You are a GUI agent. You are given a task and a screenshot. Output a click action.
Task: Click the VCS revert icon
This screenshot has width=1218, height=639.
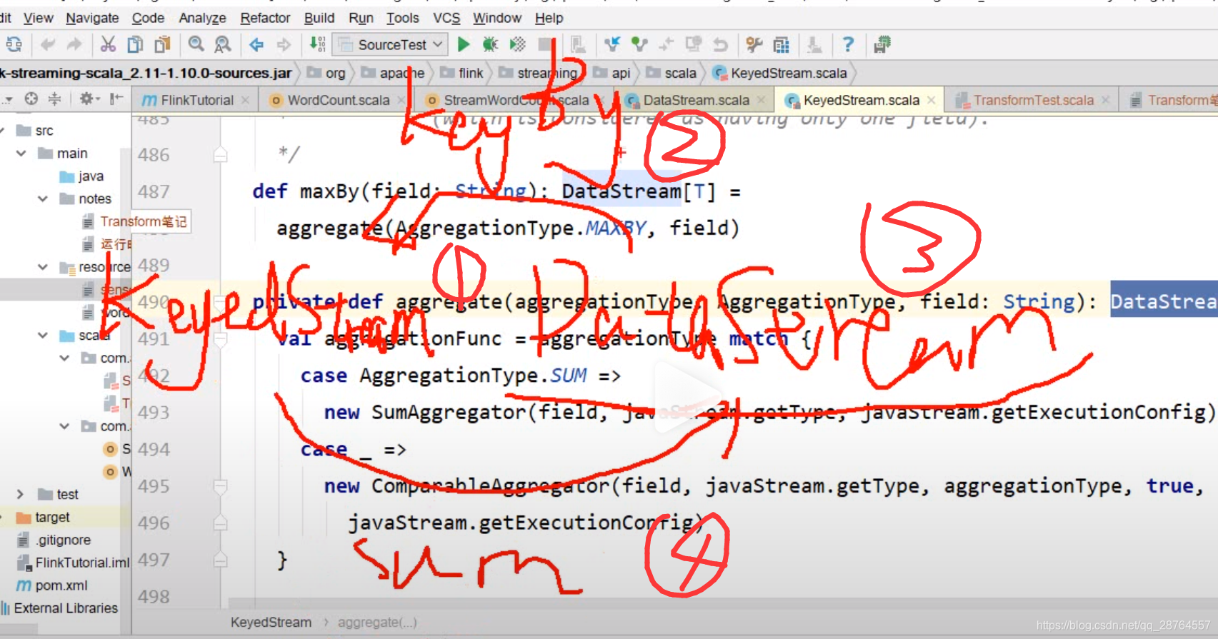[x=720, y=45]
